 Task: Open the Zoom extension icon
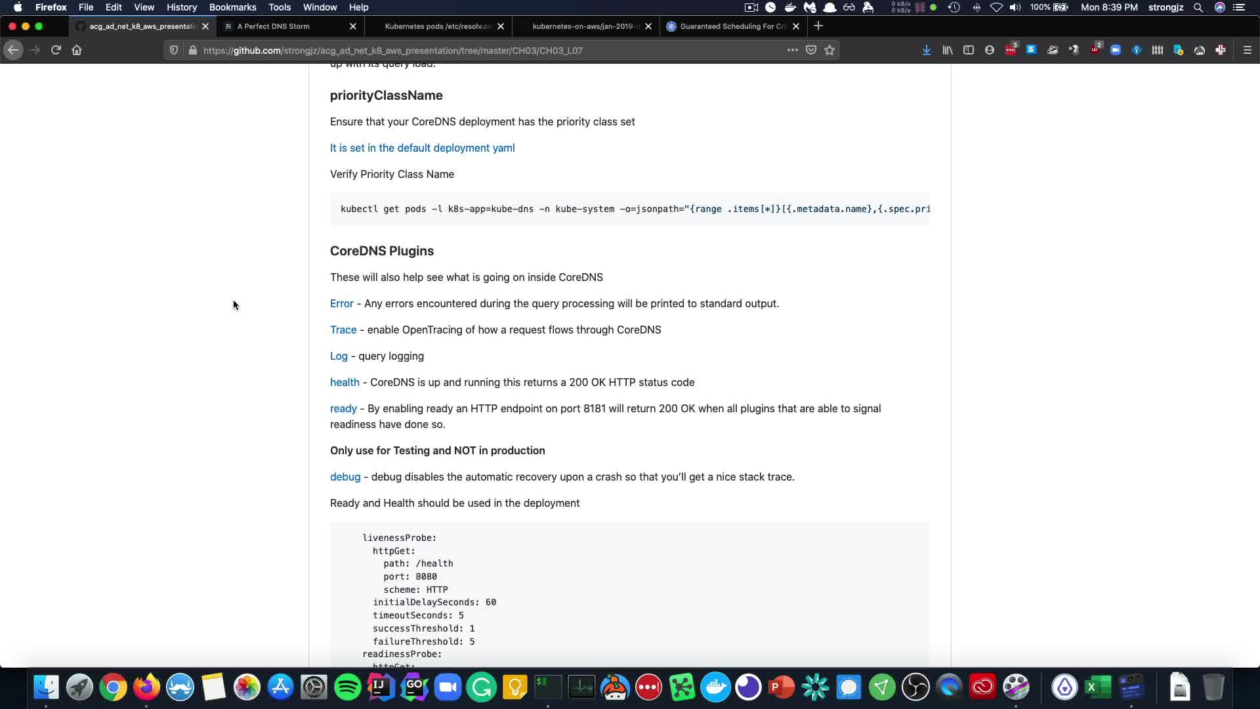coord(1115,50)
